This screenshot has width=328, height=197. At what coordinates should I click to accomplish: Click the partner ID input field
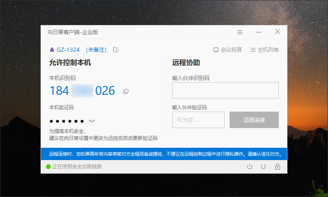(x=225, y=90)
